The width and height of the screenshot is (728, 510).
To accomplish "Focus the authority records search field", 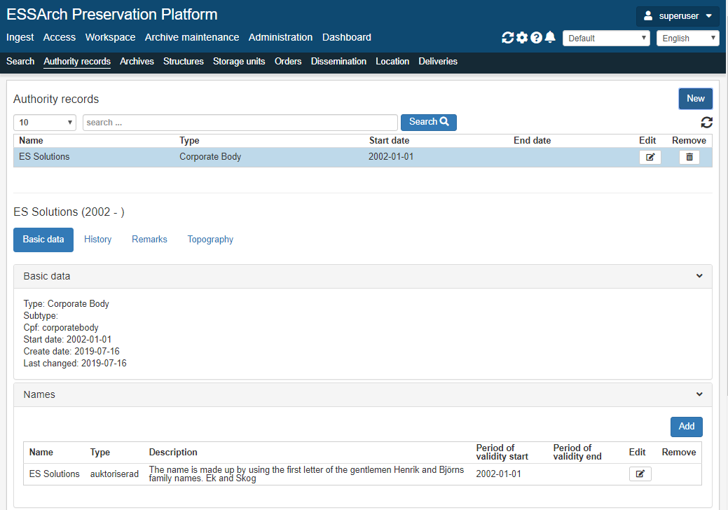I will [x=240, y=123].
